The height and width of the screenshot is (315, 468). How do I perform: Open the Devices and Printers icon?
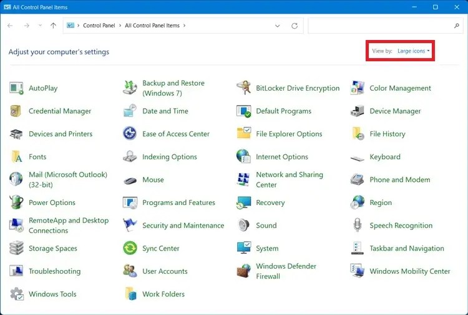16,134
